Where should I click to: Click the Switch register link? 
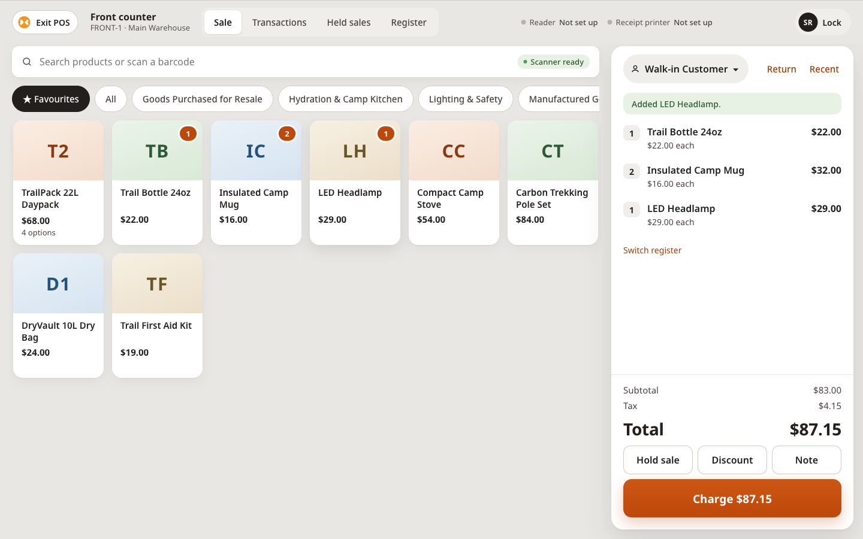tap(652, 250)
